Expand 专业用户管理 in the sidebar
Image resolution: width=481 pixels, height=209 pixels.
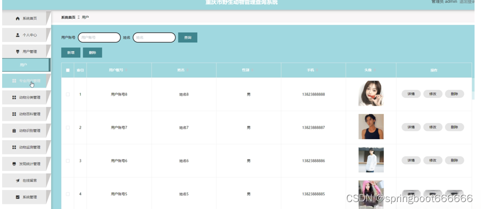[x=26, y=81]
